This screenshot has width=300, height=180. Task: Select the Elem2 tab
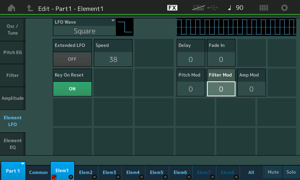tap(86, 172)
